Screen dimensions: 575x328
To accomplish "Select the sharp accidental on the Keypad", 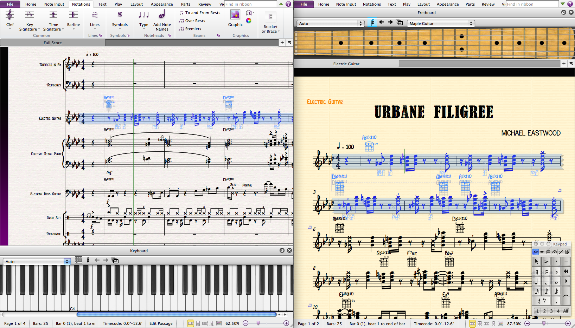I will click(547, 271).
